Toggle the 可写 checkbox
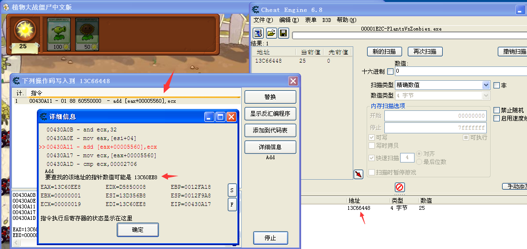 pos(372,137)
